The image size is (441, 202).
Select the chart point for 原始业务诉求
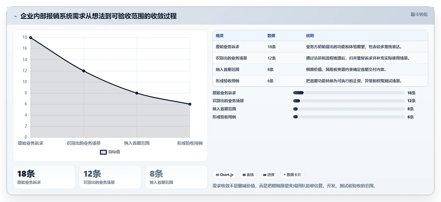click(x=31, y=38)
